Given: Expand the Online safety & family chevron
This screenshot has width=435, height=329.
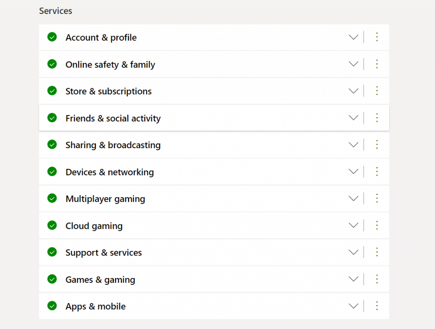Looking at the screenshot, I should click(353, 64).
